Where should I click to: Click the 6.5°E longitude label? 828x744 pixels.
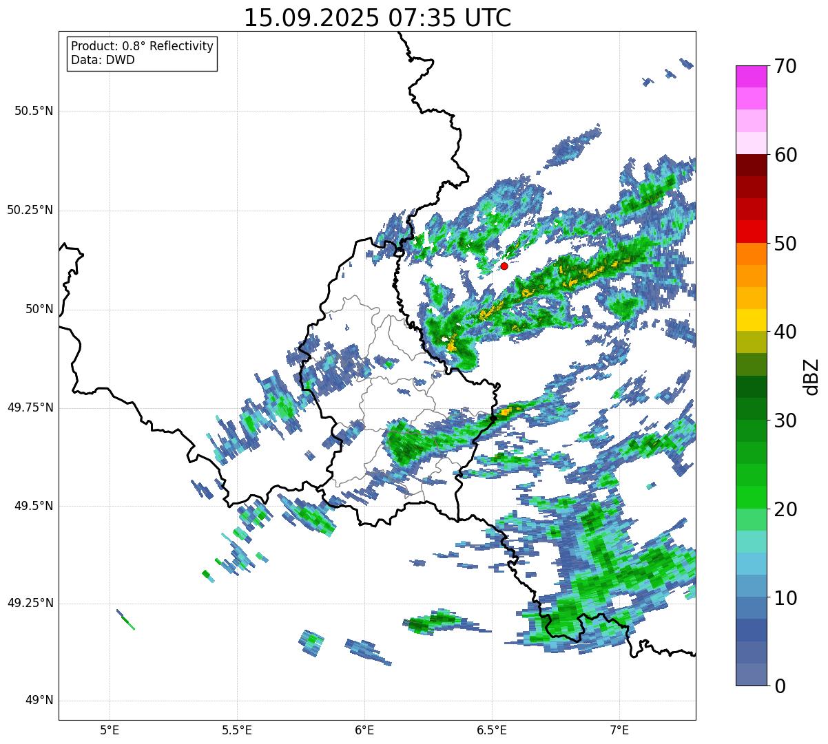pos(492,730)
